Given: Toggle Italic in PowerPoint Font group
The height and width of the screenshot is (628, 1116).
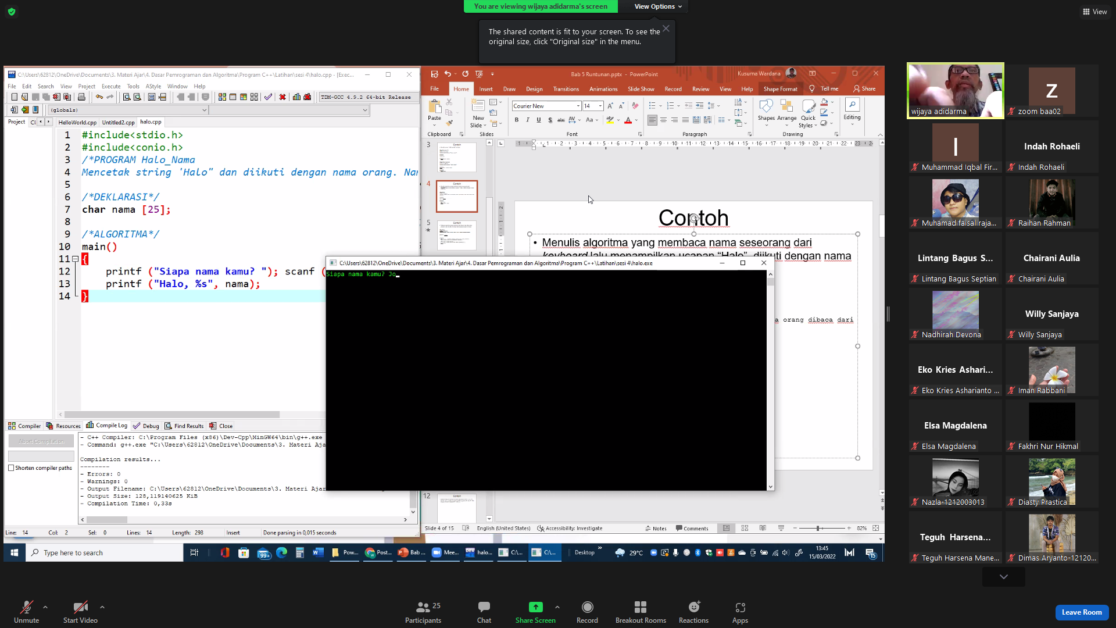Looking at the screenshot, I should pos(527,120).
